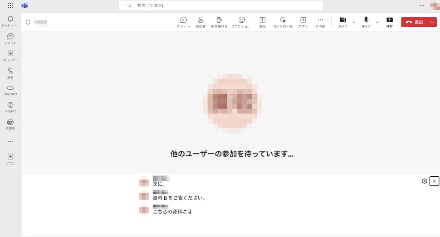Open OneDrive from the sidebar
The width and height of the screenshot is (440, 237).
(x=10, y=90)
